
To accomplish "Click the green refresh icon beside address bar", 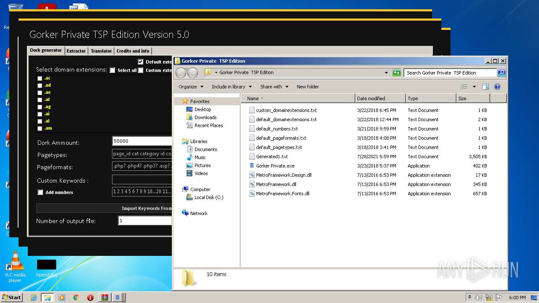I will coord(397,73).
